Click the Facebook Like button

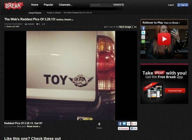[134, 128]
